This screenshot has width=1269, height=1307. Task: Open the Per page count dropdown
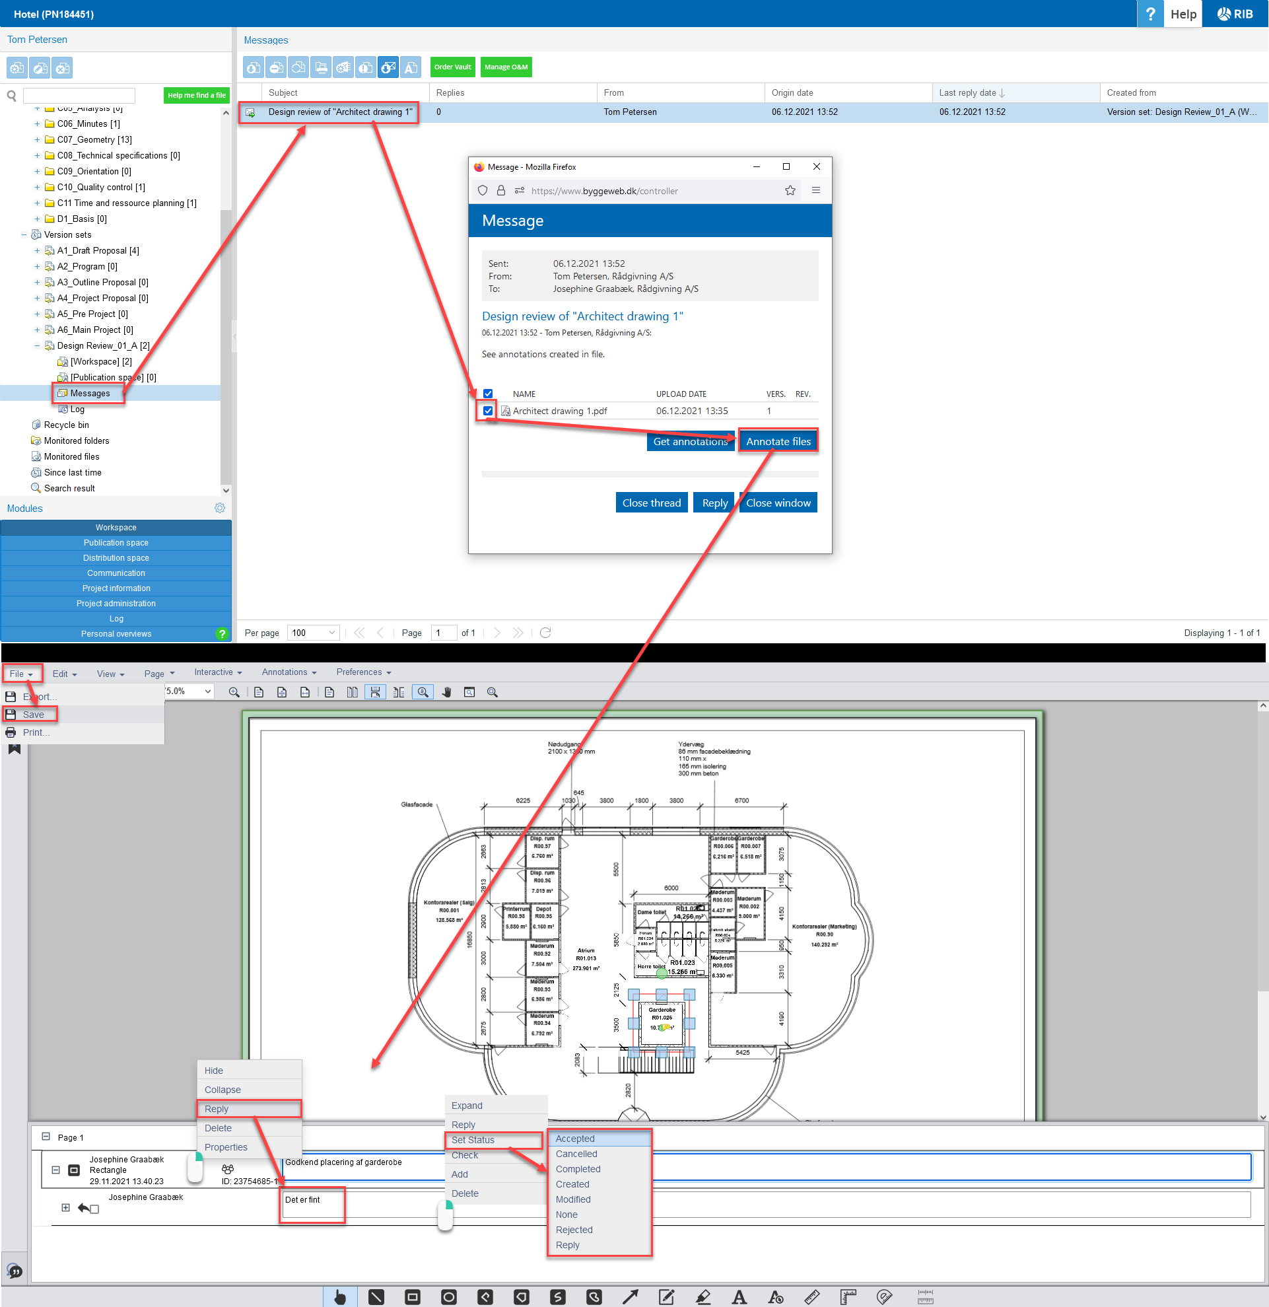[312, 632]
